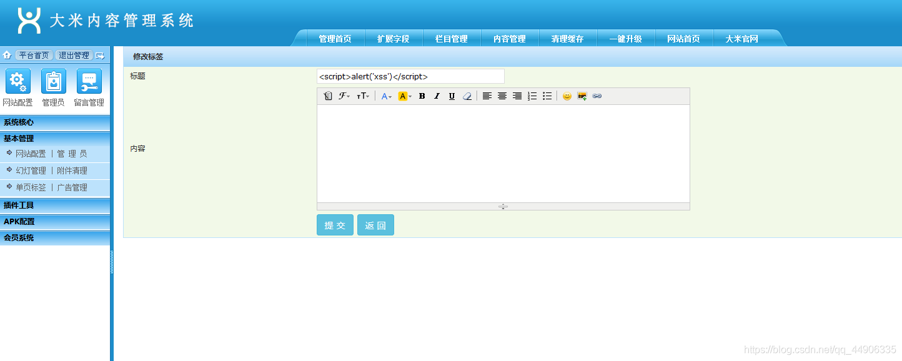The width and height of the screenshot is (902, 361).
Task: Switch to the 内容管理 tab
Action: click(x=509, y=39)
